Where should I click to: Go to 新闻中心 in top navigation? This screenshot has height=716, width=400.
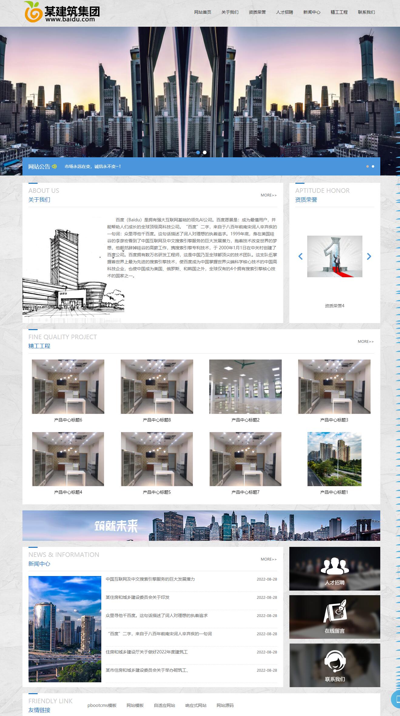click(312, 12)
